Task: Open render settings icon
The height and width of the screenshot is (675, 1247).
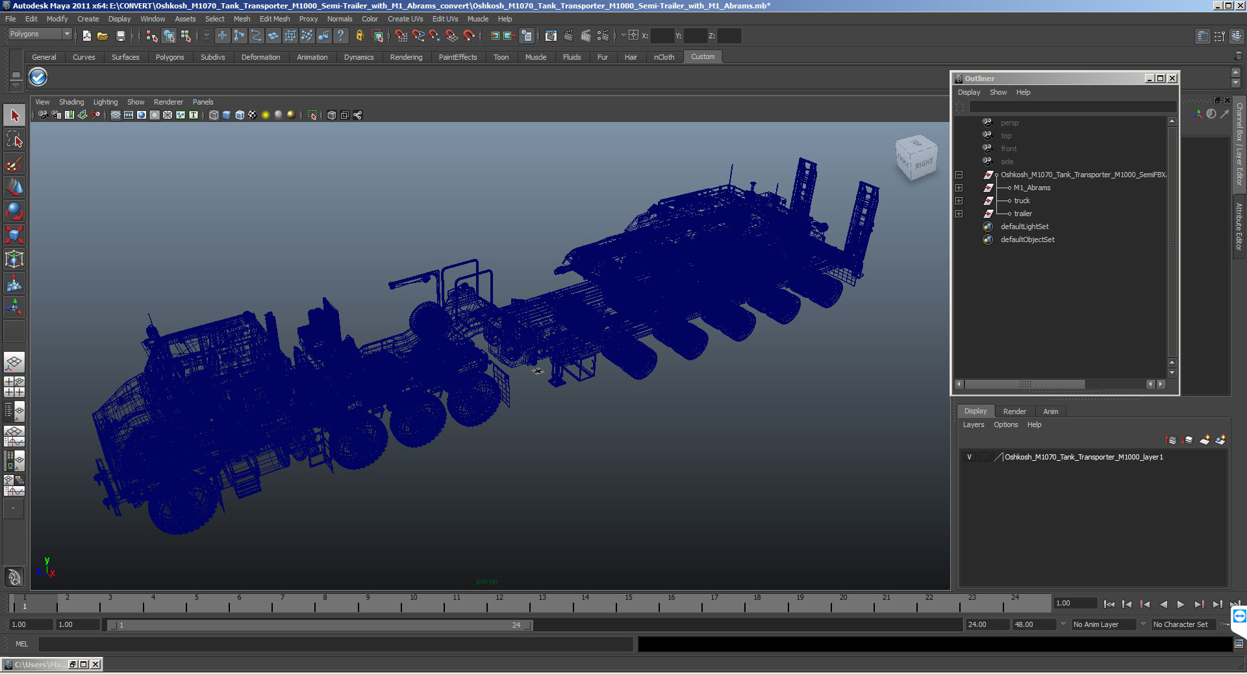Action: pos(603,36)
